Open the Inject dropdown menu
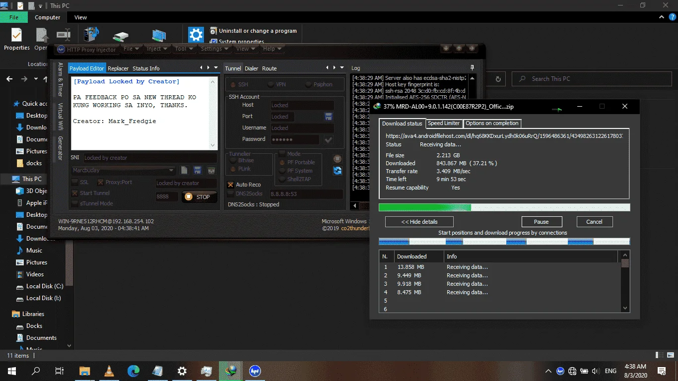 coord(157,49)
